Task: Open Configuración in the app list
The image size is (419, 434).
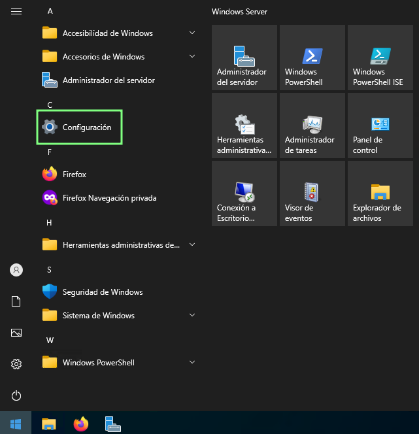Action: 80,127
